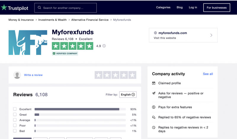This screenshot has width=237, height=139.
Task: Tick the Average filter checkbox
Action: [x=15, y=120]
